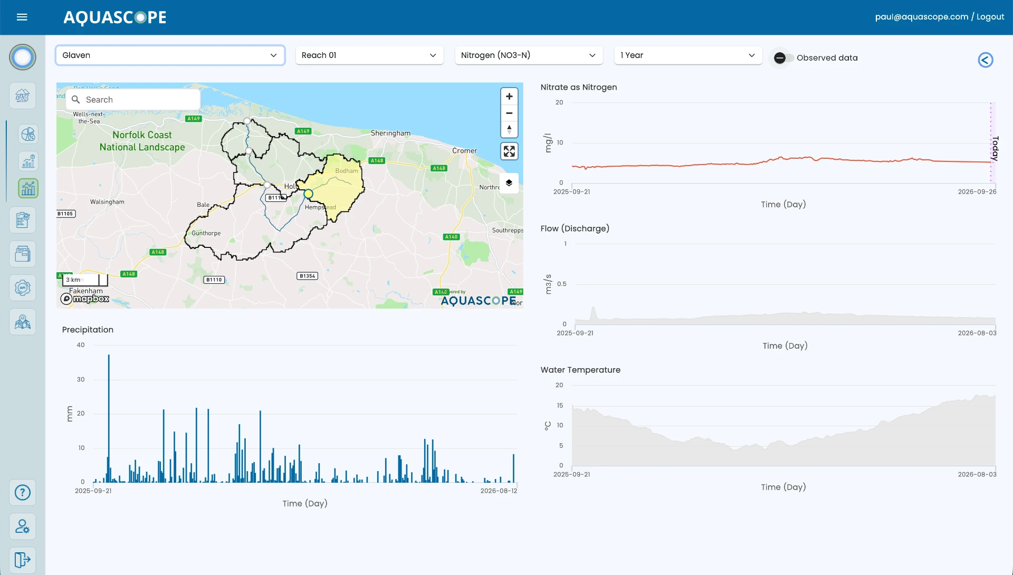1013x575 pixels.
Task: Select the active green bar-and-line chart icon
Action: click(28, 188)
